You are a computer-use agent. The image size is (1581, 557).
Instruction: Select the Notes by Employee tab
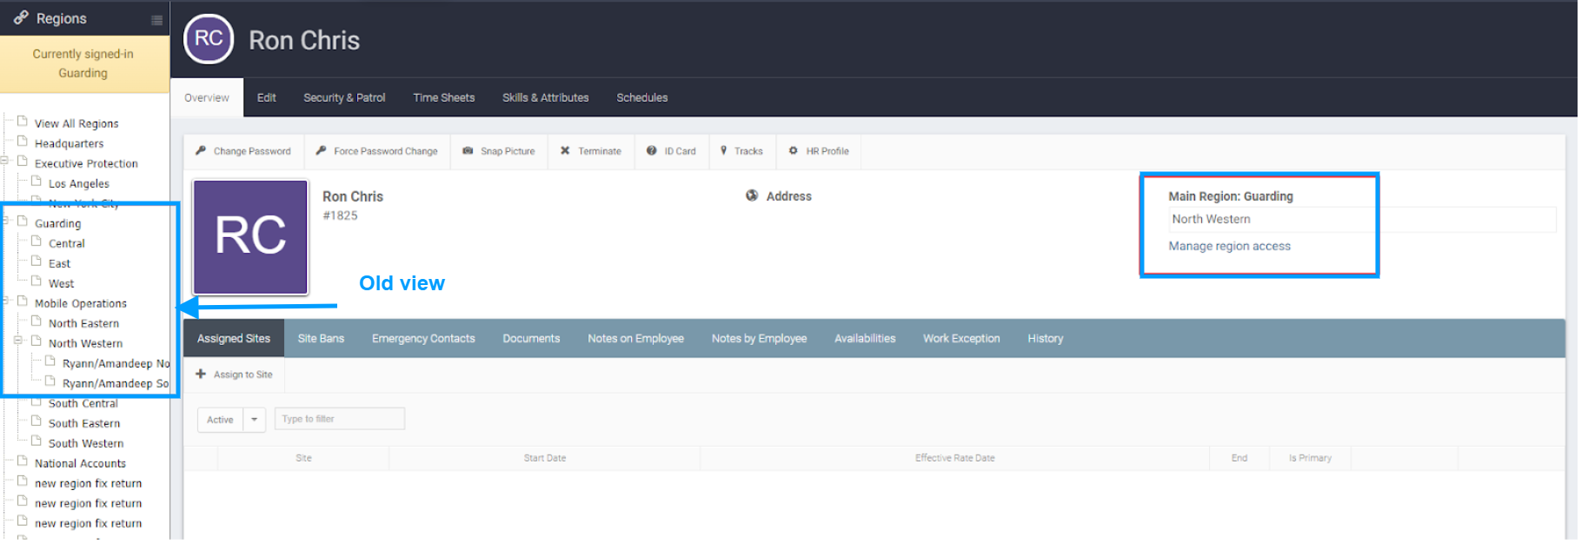point(759,338)
